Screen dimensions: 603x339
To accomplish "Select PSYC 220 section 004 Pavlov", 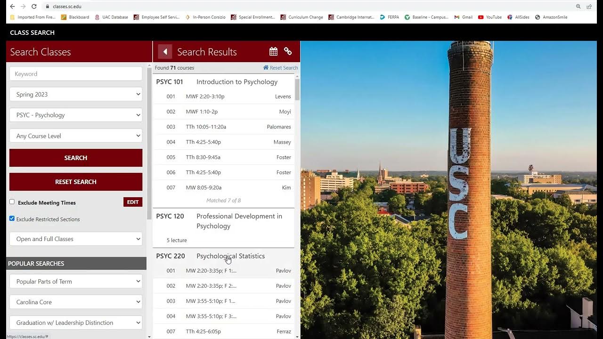I will pos(224,316).
